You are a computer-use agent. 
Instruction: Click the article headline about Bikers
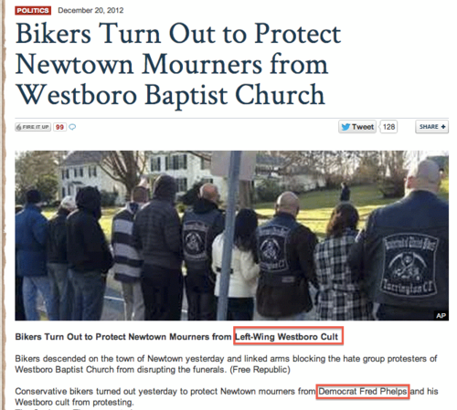coord(178,64)
